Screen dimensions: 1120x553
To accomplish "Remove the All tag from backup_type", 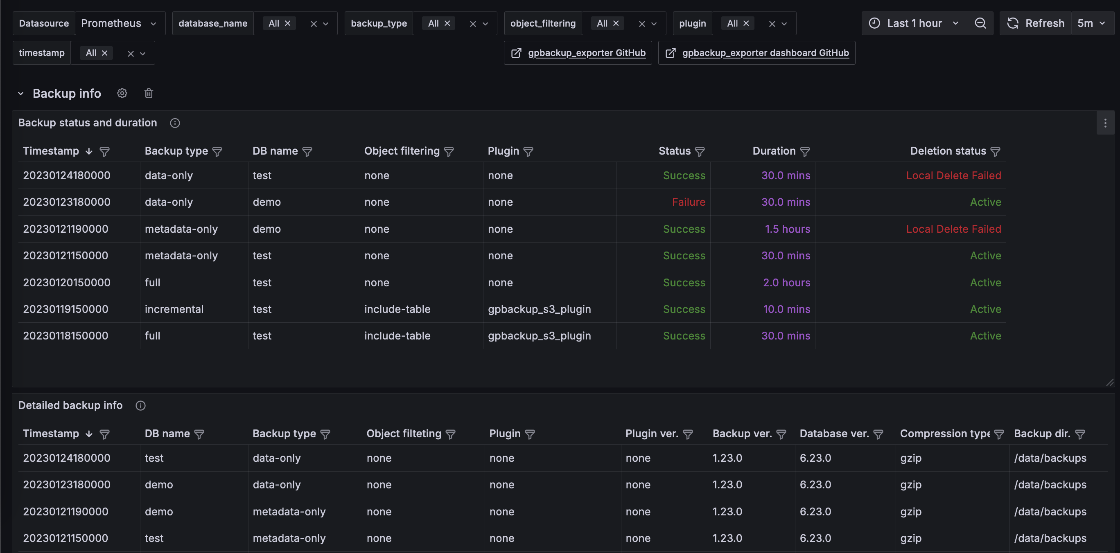I will pyautogui.click(x=447, y=23).
